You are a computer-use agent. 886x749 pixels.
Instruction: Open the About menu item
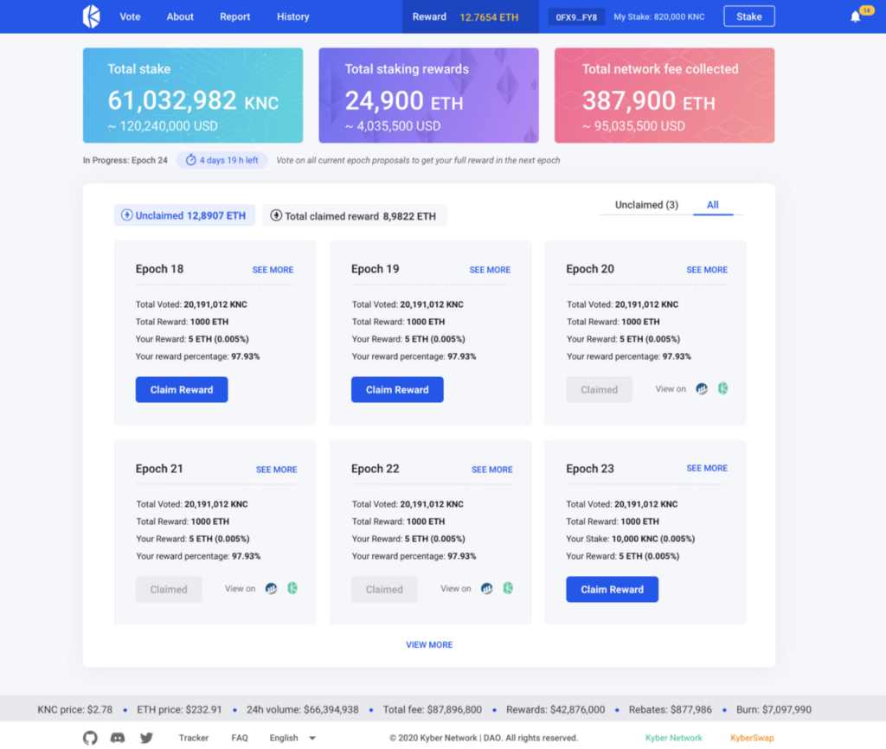pyautogui.click(x=180, y=17)
